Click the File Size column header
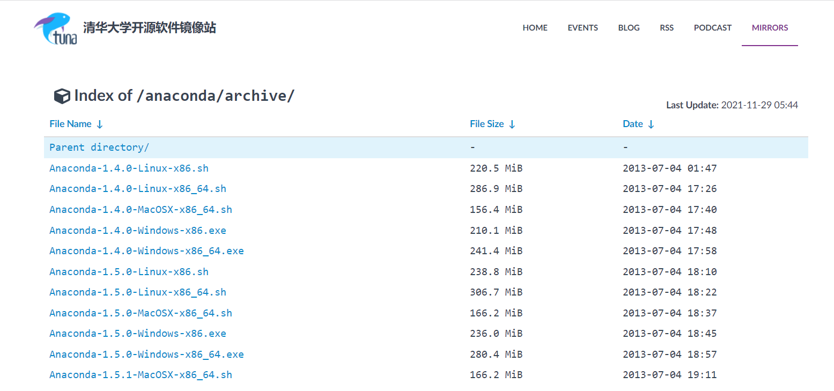 coord(487,124)
